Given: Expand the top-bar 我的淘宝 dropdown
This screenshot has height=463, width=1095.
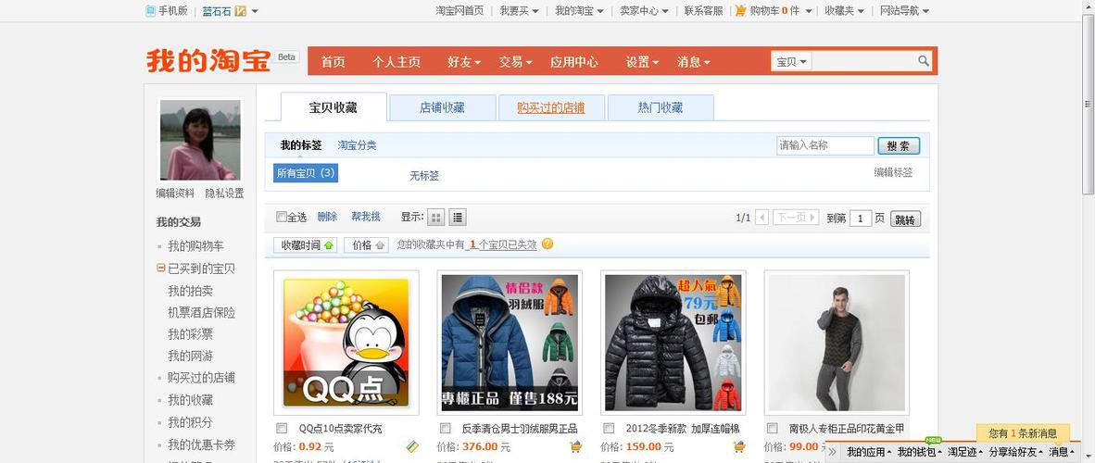Looking at the screenshot, I should [x=579, y=10].
